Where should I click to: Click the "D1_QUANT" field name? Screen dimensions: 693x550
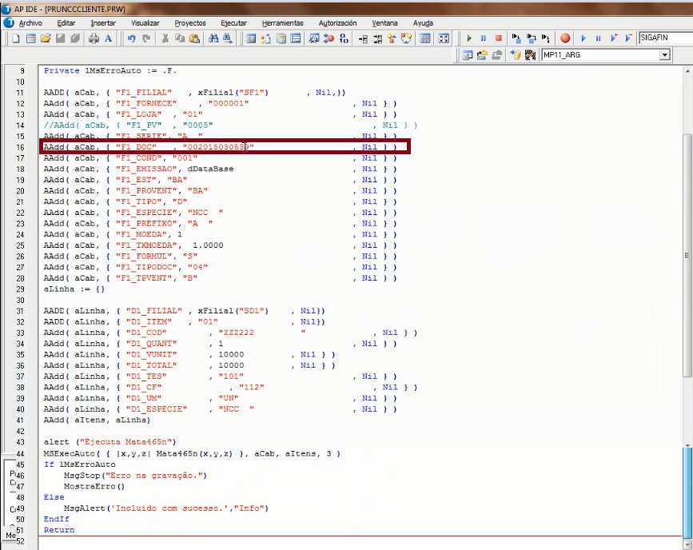(151, 344)
